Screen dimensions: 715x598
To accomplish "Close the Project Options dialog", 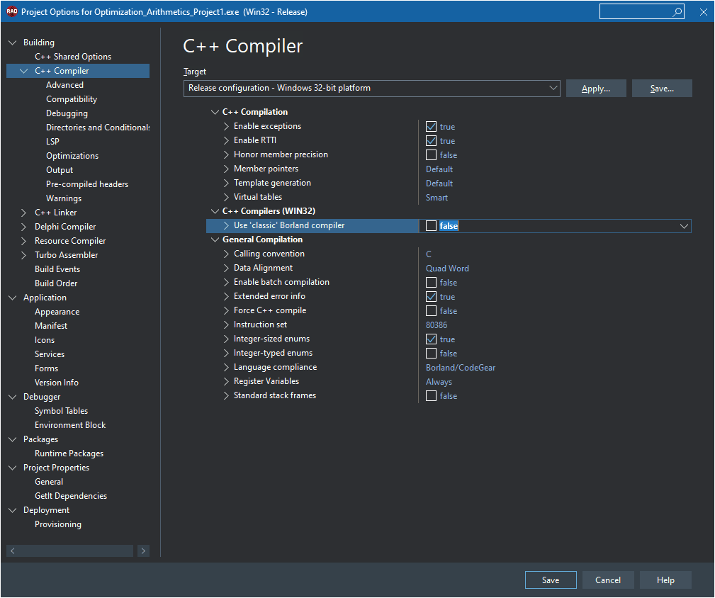I will pos(703,12).
